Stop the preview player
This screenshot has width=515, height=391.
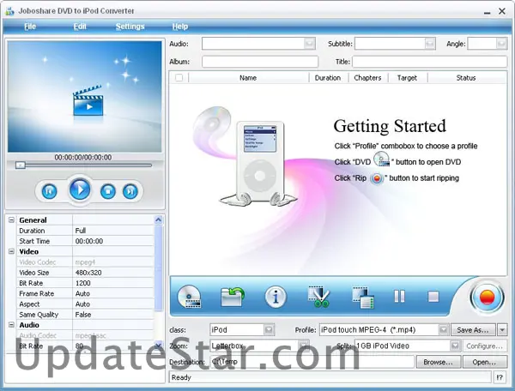coord(108,191)
